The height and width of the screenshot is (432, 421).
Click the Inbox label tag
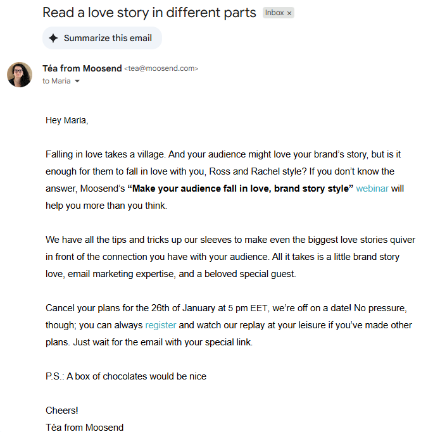(x=274, y=13)
